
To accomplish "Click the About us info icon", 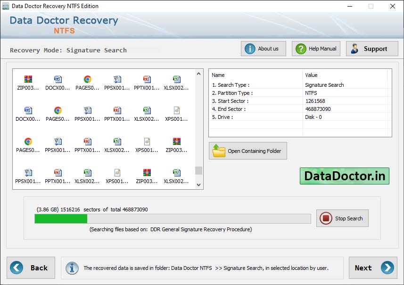I will click(249, 48).
